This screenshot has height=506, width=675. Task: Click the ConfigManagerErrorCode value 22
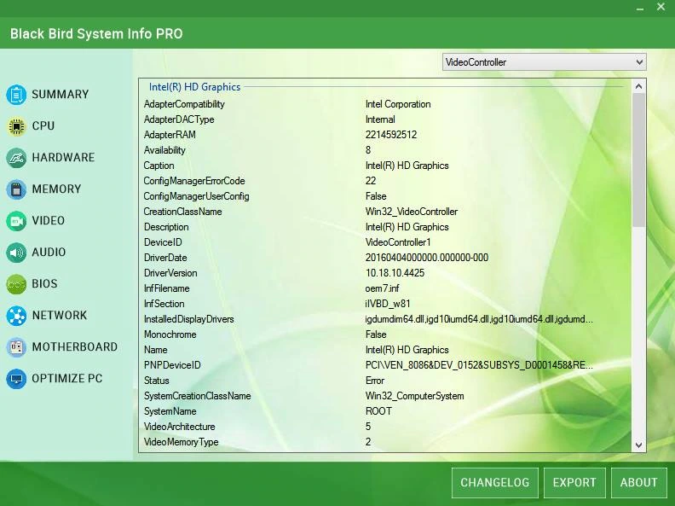click(370, 181)
